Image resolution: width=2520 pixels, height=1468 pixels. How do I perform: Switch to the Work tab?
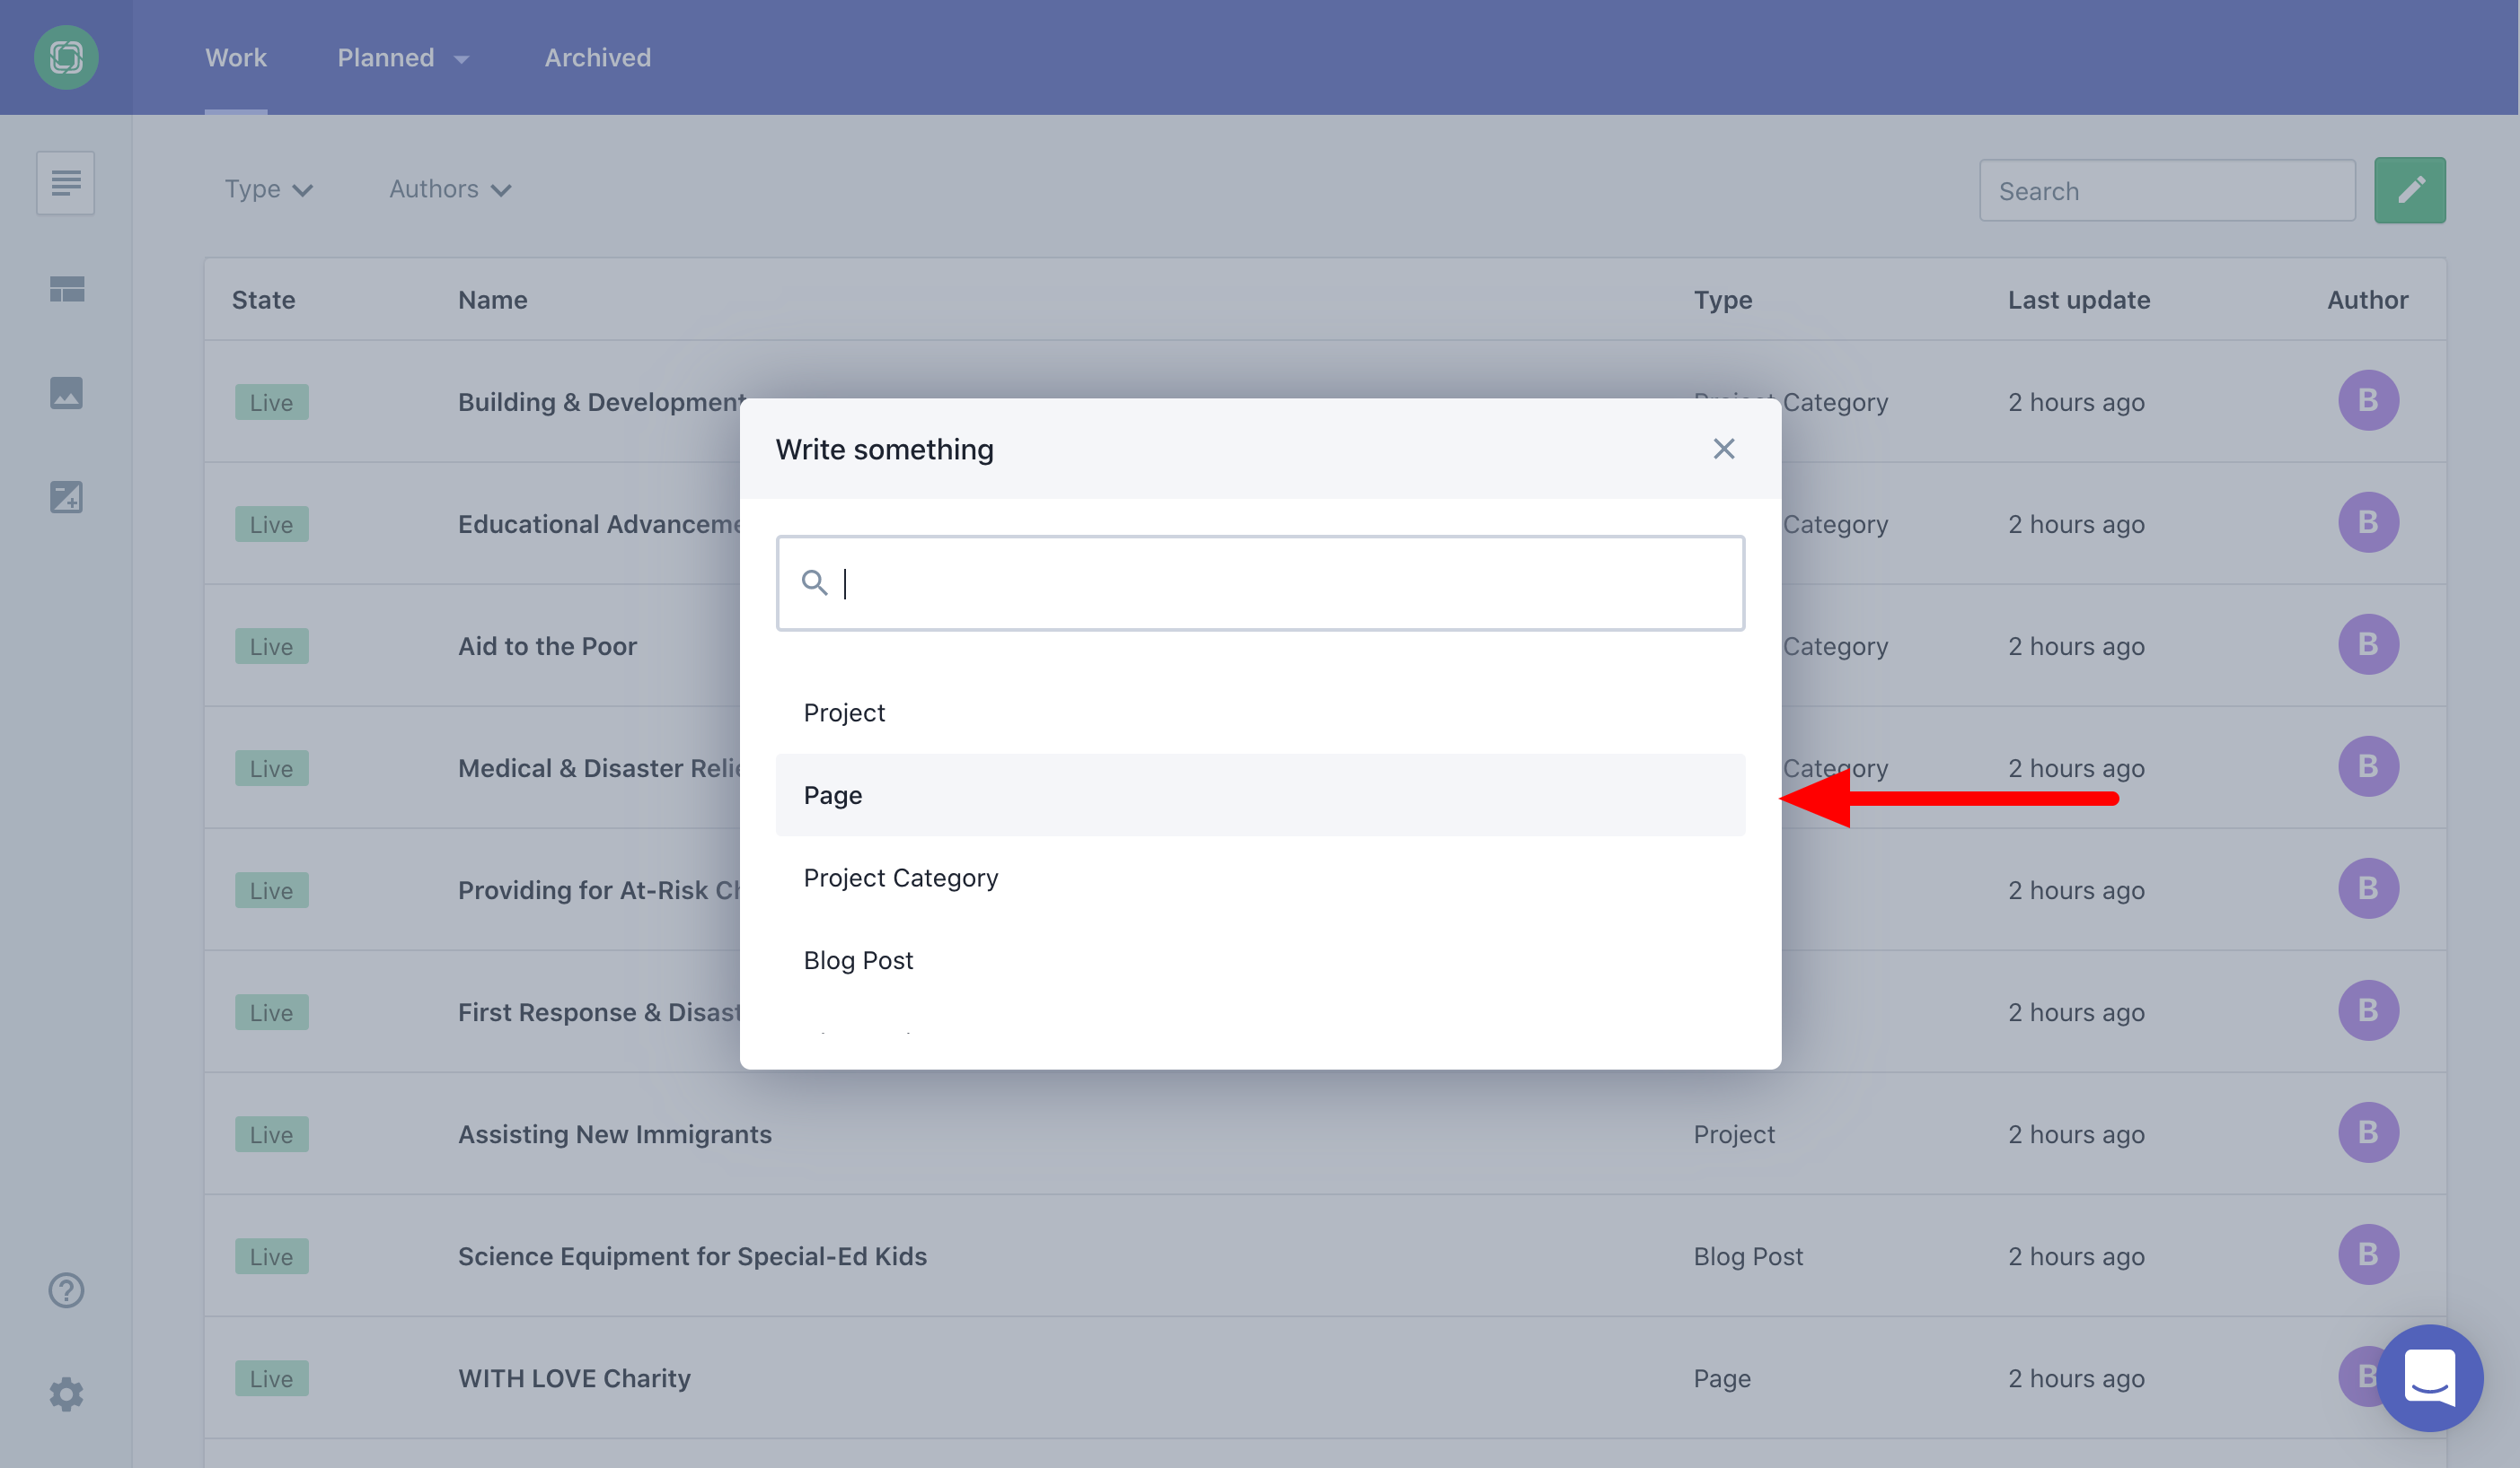click(x=236, y=57)
